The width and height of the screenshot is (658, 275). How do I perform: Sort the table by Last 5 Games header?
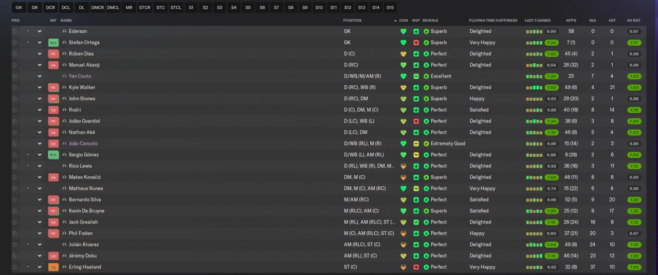[538, 21]
